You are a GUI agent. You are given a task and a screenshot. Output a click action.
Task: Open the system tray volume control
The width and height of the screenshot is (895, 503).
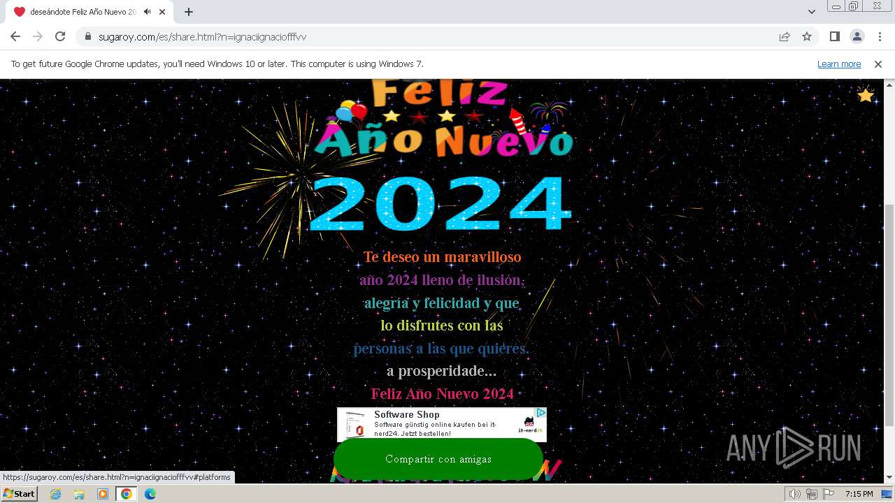click(794, 494)
